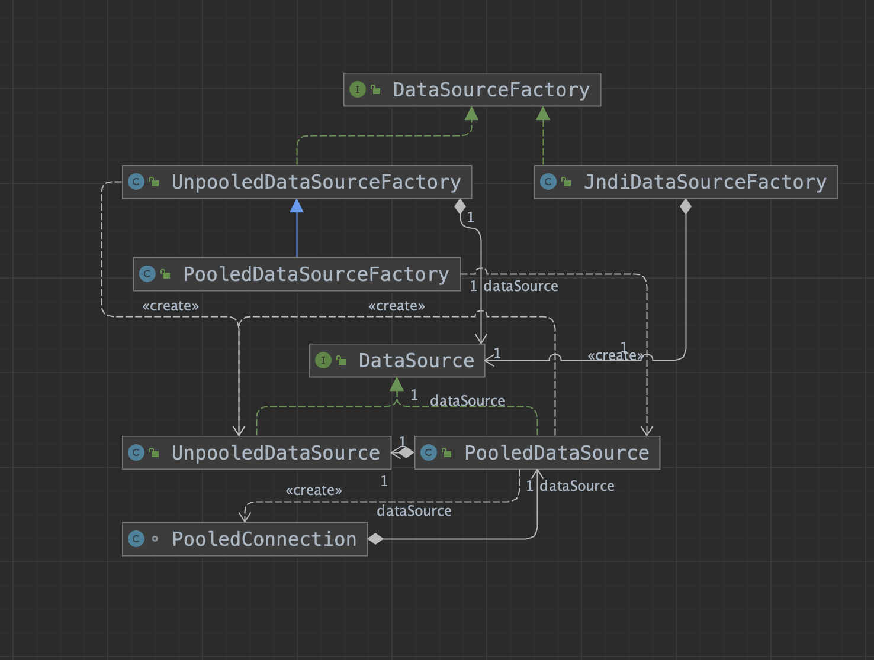
Task: Click the blue inheritance arrowhead below UnpooledDataSourceFactory
Action: (297, 206)
